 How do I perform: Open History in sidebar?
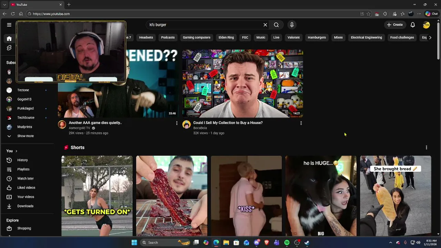click(x=28, y=160)
